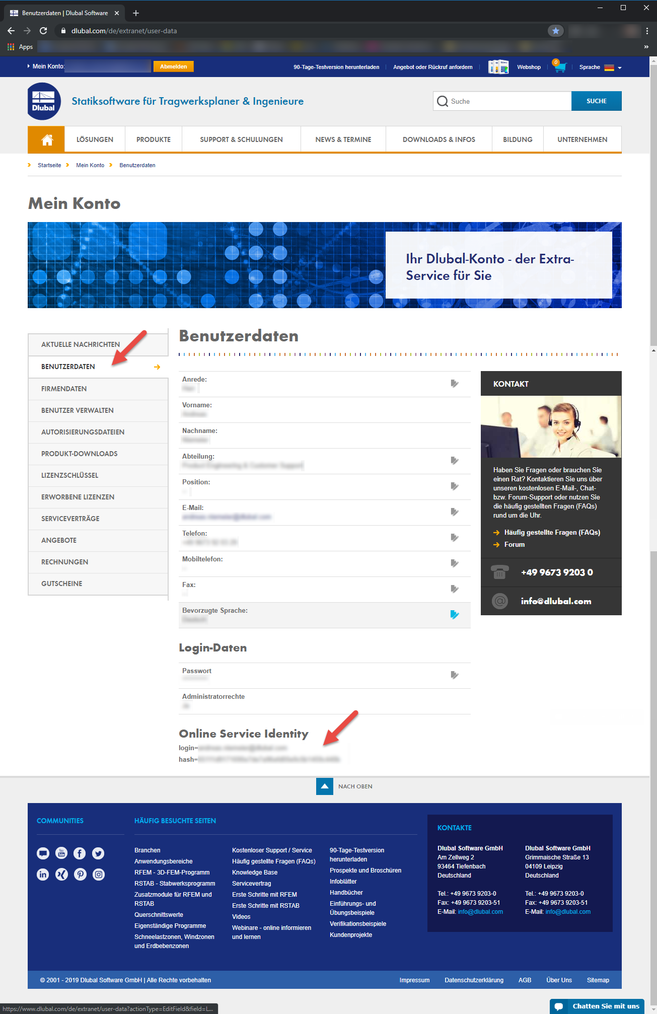Edit the Passwort pencil icon
Screen dimensions: 657x1014
pyautogui.click(x=455, y=675)
